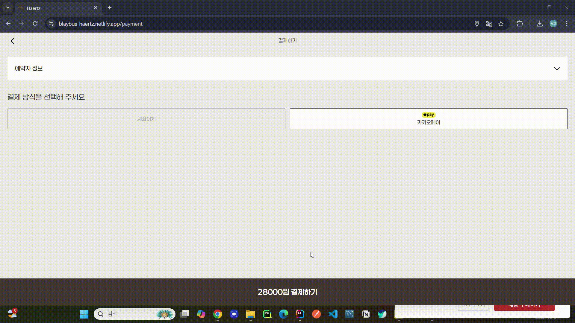This screenshot has height=323, width=575.
Task: Switch to the Haertz tab
Action: pos(54,8)
